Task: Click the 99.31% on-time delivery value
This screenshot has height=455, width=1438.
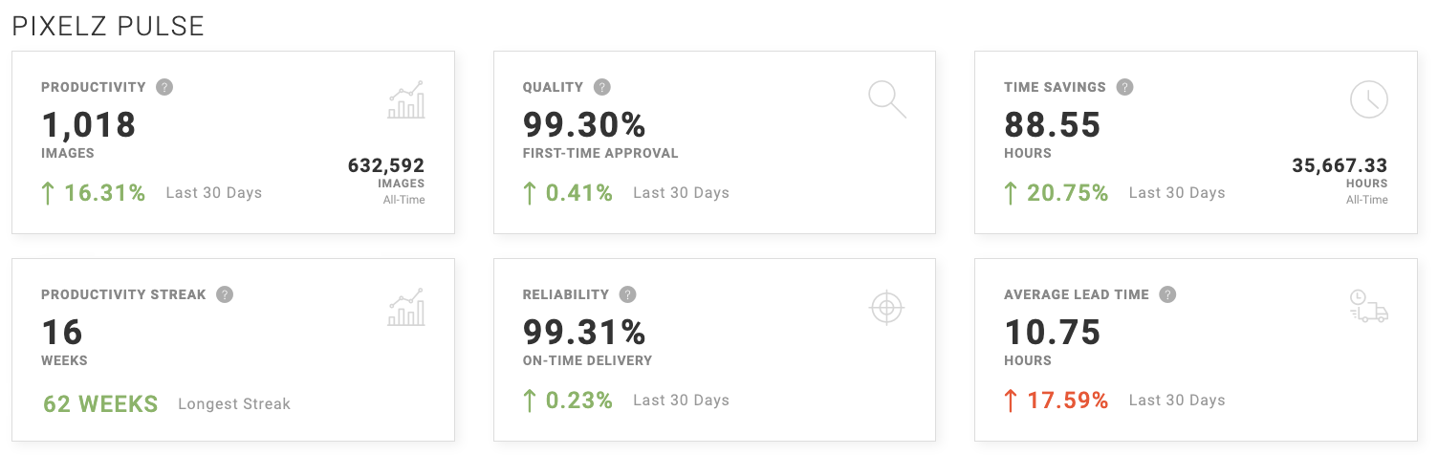Action: tap(584, 333)
